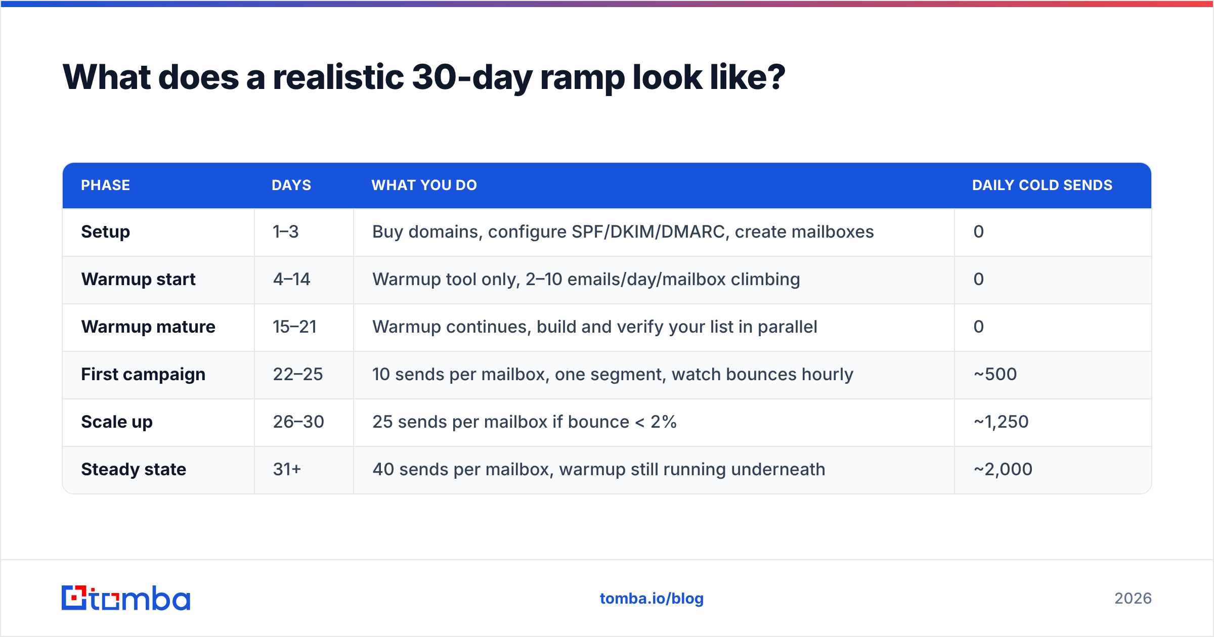Click the ~2,000 daily sends value
Screen dimensions: 1214x637
(x=1003, y=470)
